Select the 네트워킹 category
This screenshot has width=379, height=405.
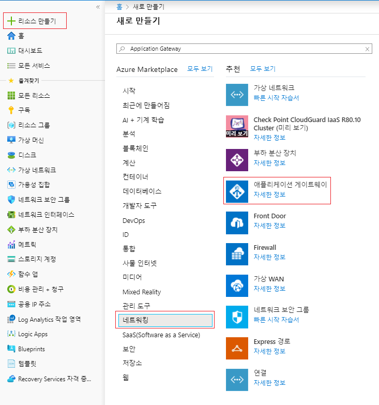pyautogui.click(x=165, y=320)
